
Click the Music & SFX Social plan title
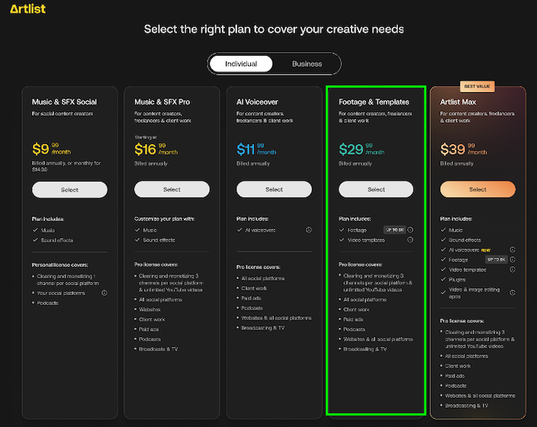(x=64, y=102)
